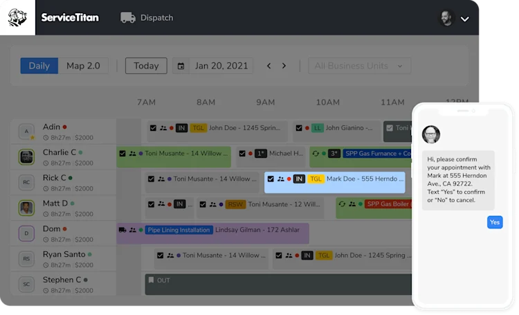Image resolution: width=519 pixels, height=315 pixels.
Task: Click LL tag on John Gianino job
Action: pyautogui.click(x=317, y=128)
